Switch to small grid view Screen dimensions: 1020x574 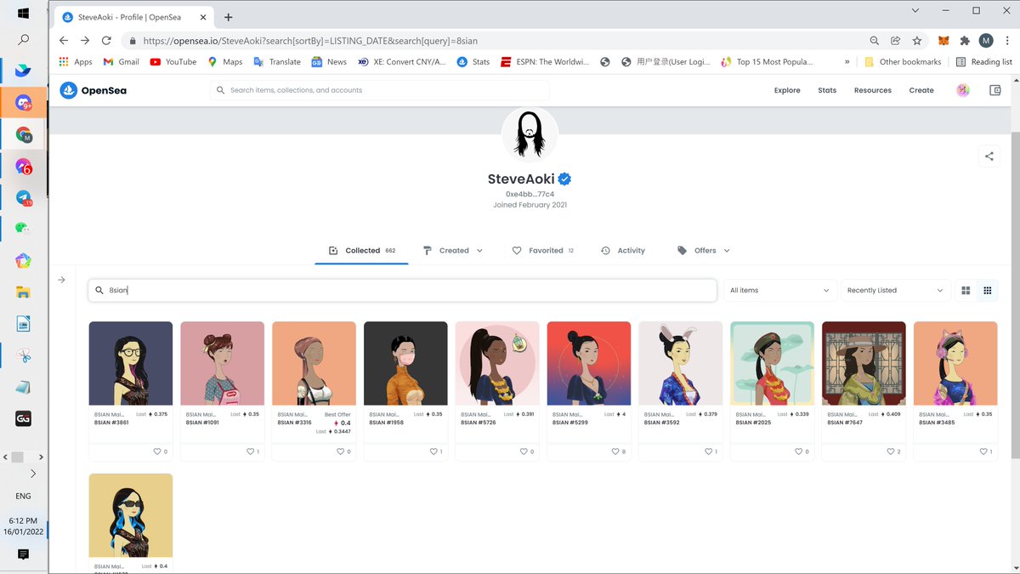[x=987, y=291]
